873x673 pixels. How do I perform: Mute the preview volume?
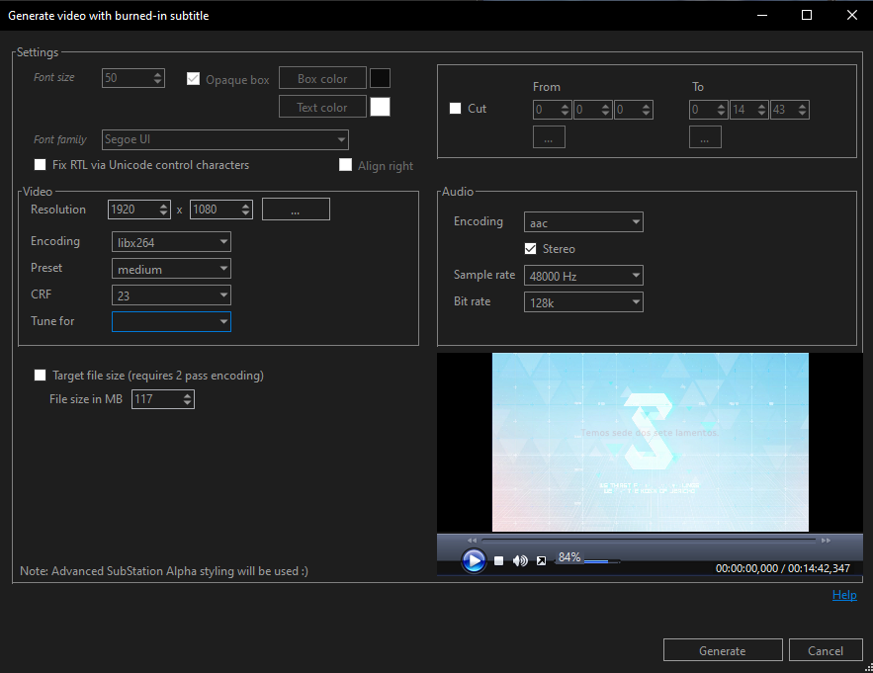coord(519,560)
